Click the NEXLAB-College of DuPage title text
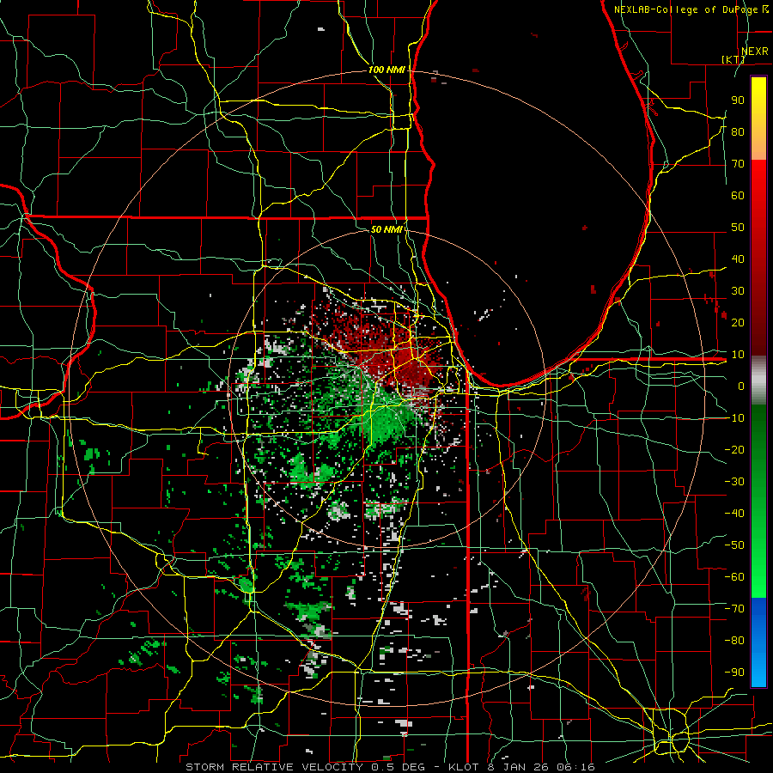Image resolution: width=773 pixels, height=773 pixels. coord(688,9)
